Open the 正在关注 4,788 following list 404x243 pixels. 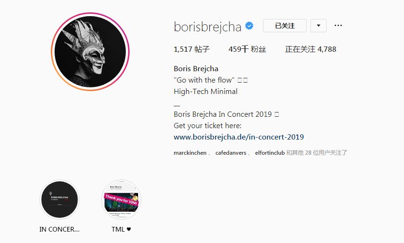[x=310, y=49]
